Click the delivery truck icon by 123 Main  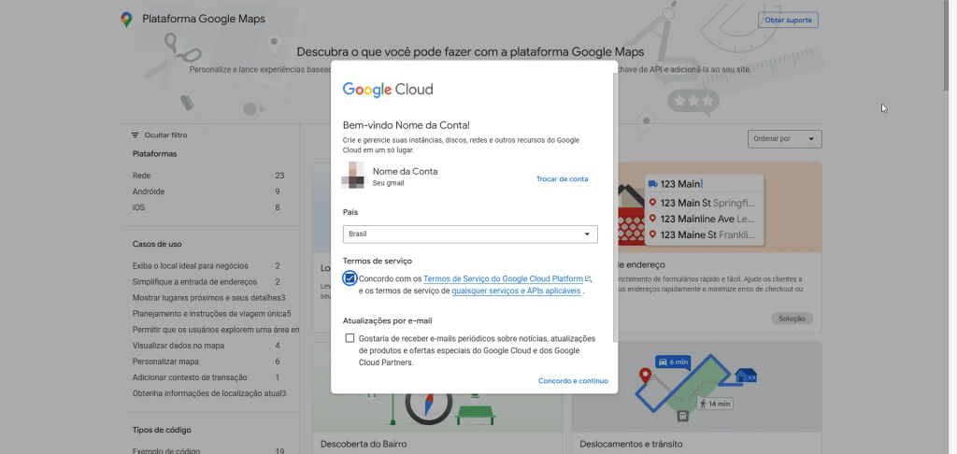click(x=652, y=184)
